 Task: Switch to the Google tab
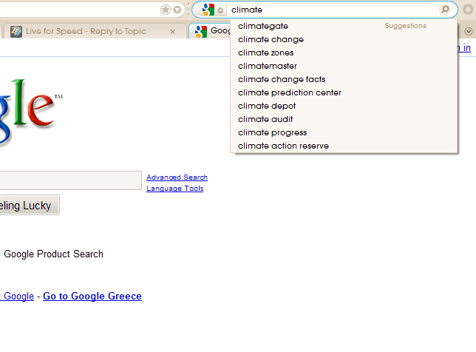pyautogui.click(x=210, y=31)
